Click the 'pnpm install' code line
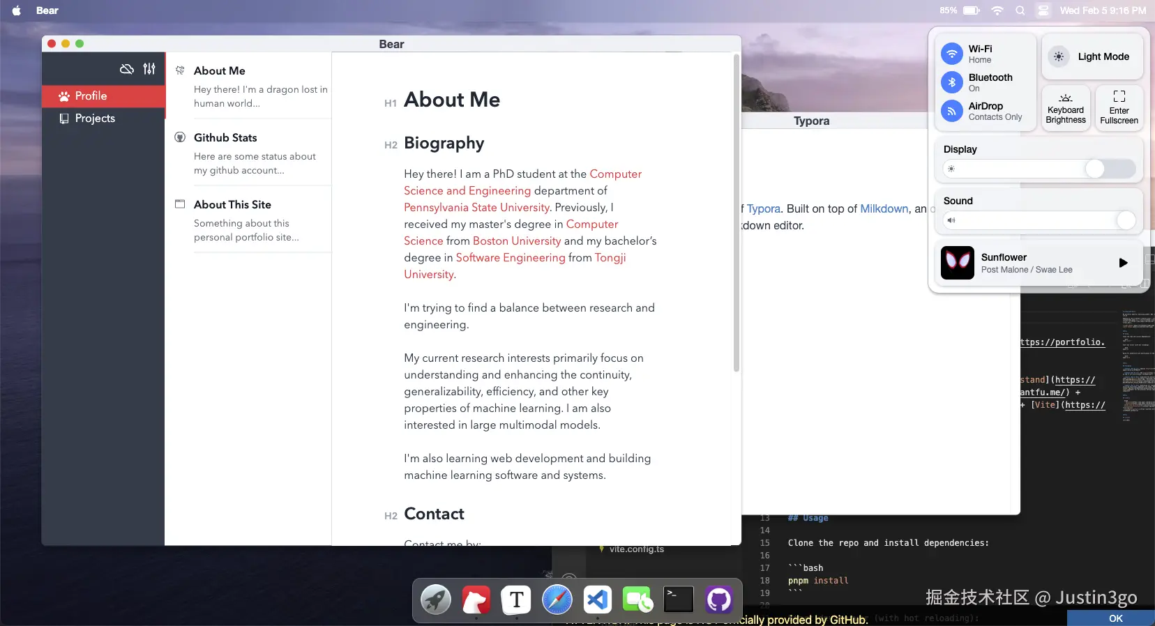Screen dimensions: 1155x626 coord(818,581)
